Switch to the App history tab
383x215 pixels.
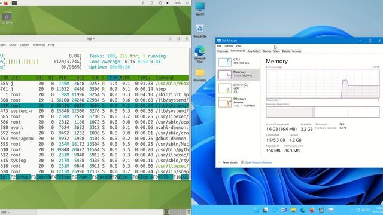pos(254,51)
